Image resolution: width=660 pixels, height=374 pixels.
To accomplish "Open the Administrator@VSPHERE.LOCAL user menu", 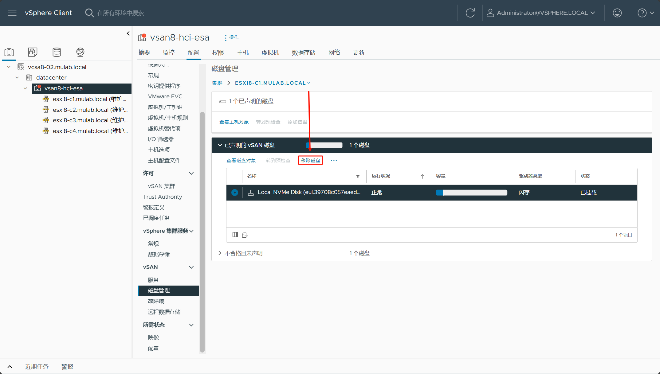I will point(541,13).
